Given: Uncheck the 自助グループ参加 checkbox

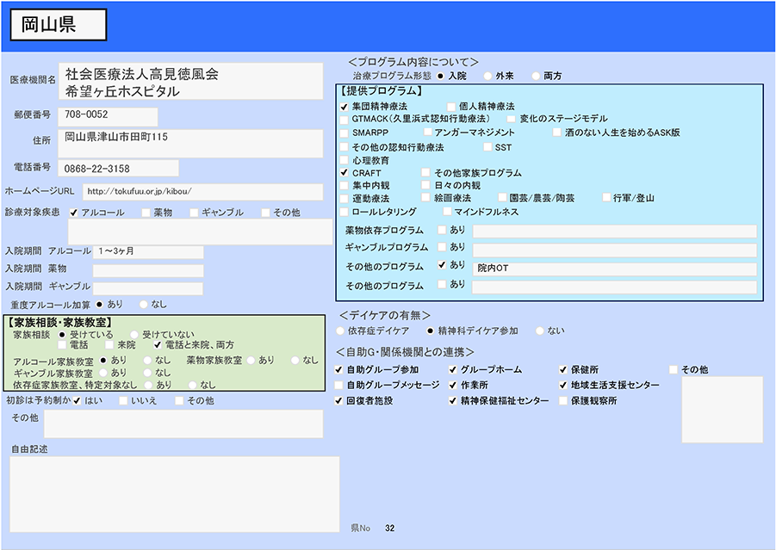Looking at the screenshot, I should click(x=340, y=370).
